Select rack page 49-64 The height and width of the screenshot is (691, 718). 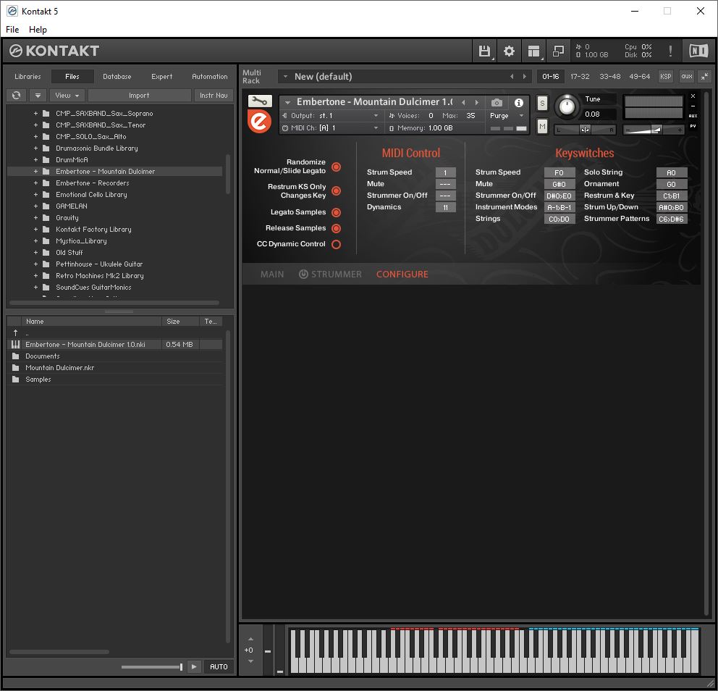coord(639,77)
